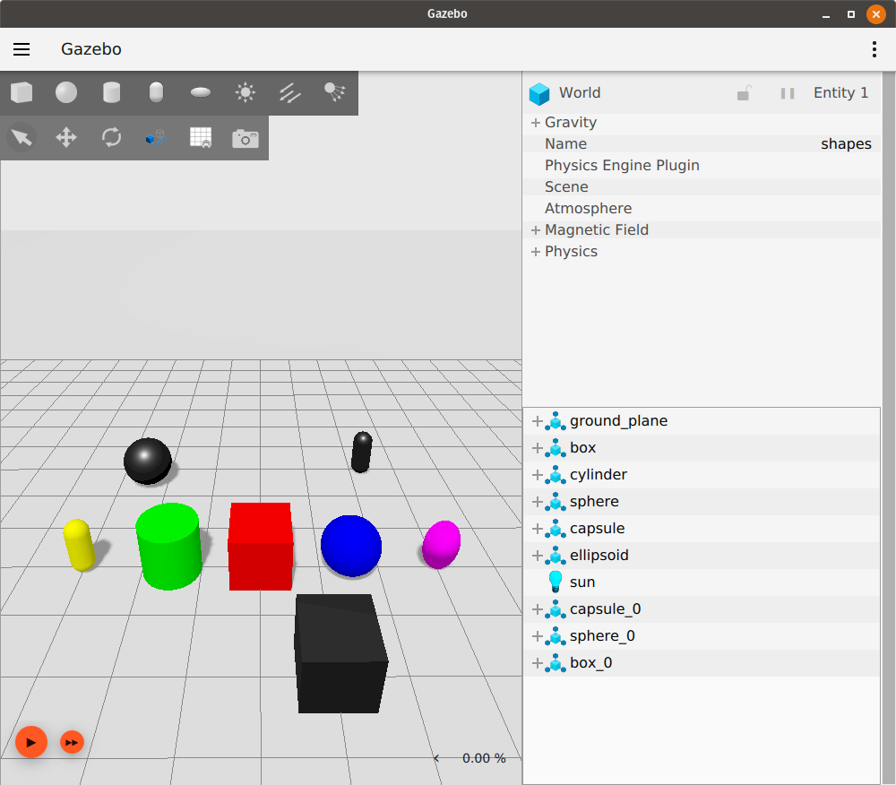
Task: Click the model icon beside box
Action: (x=556, y=448)
